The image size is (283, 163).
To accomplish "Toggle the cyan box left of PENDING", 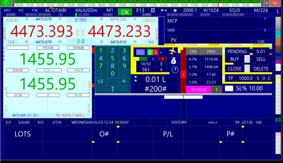I will pos(224,51).
